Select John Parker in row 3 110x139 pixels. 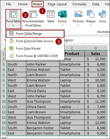point(43,64)
